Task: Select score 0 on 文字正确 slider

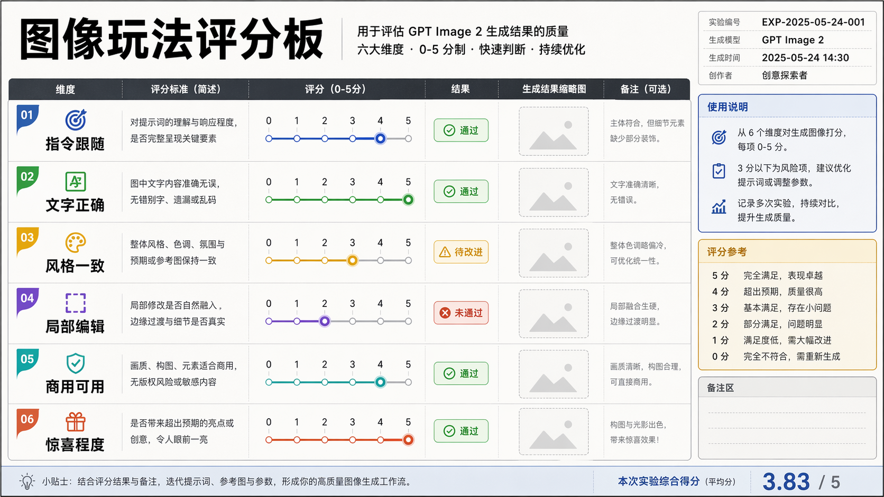Action: (269, 200)
